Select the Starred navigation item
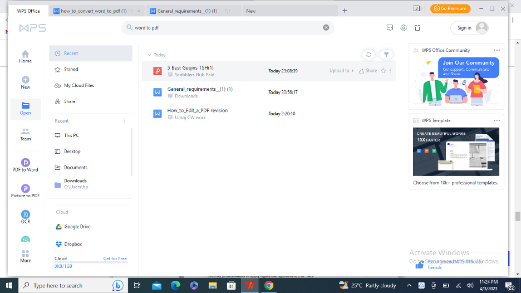The height and width of the screenshot is (293, 521). (x=91, y=69)
